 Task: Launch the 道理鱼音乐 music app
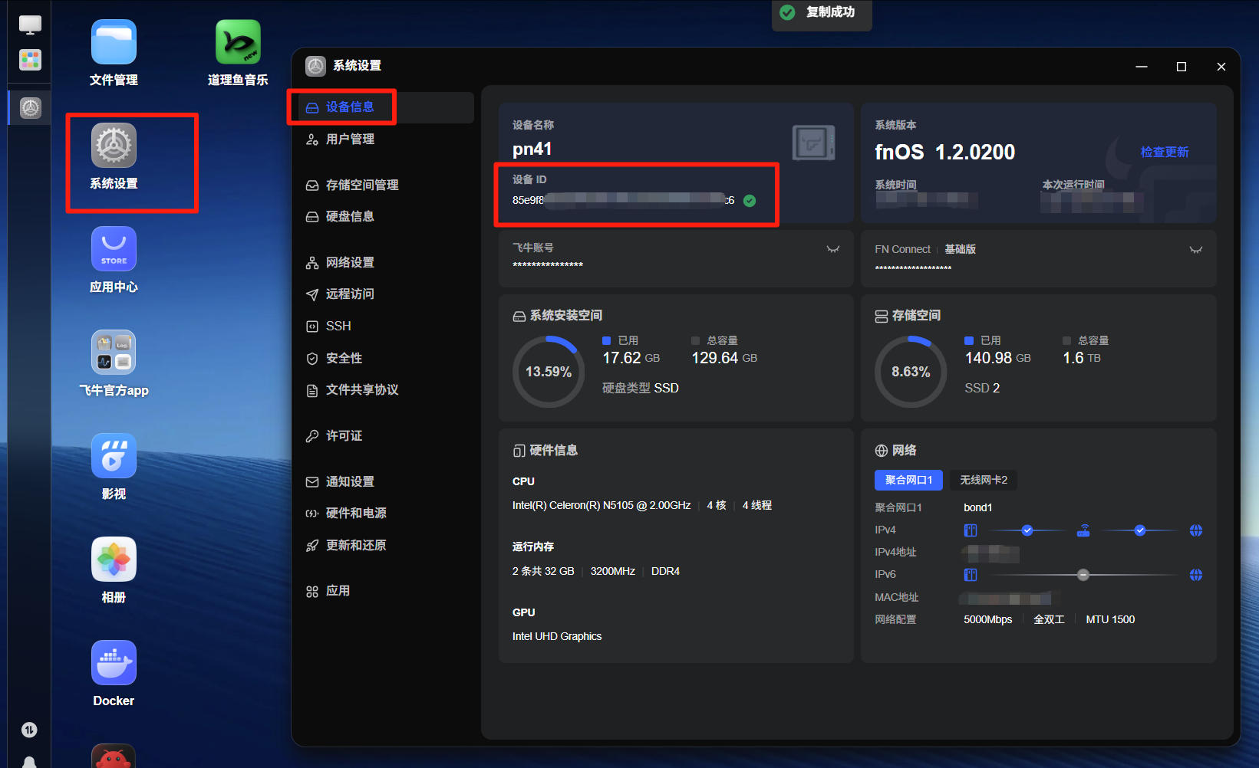pos(238,42)
